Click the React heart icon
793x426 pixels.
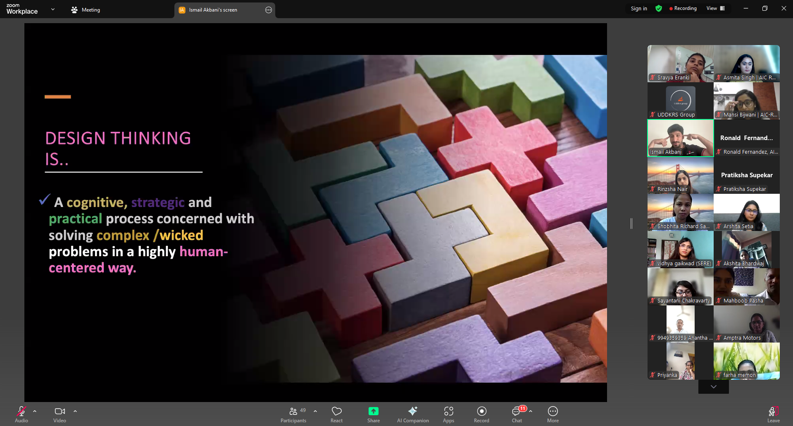[336, 414]
